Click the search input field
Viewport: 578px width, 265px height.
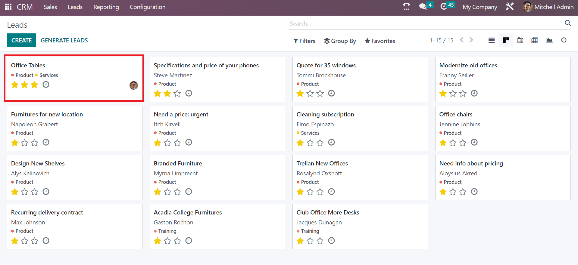click(426, 23)
